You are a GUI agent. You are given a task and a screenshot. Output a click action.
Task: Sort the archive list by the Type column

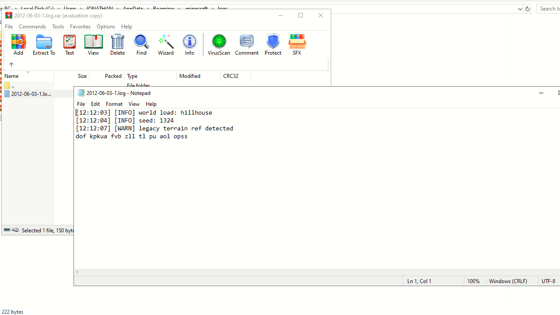click(150, 76)
